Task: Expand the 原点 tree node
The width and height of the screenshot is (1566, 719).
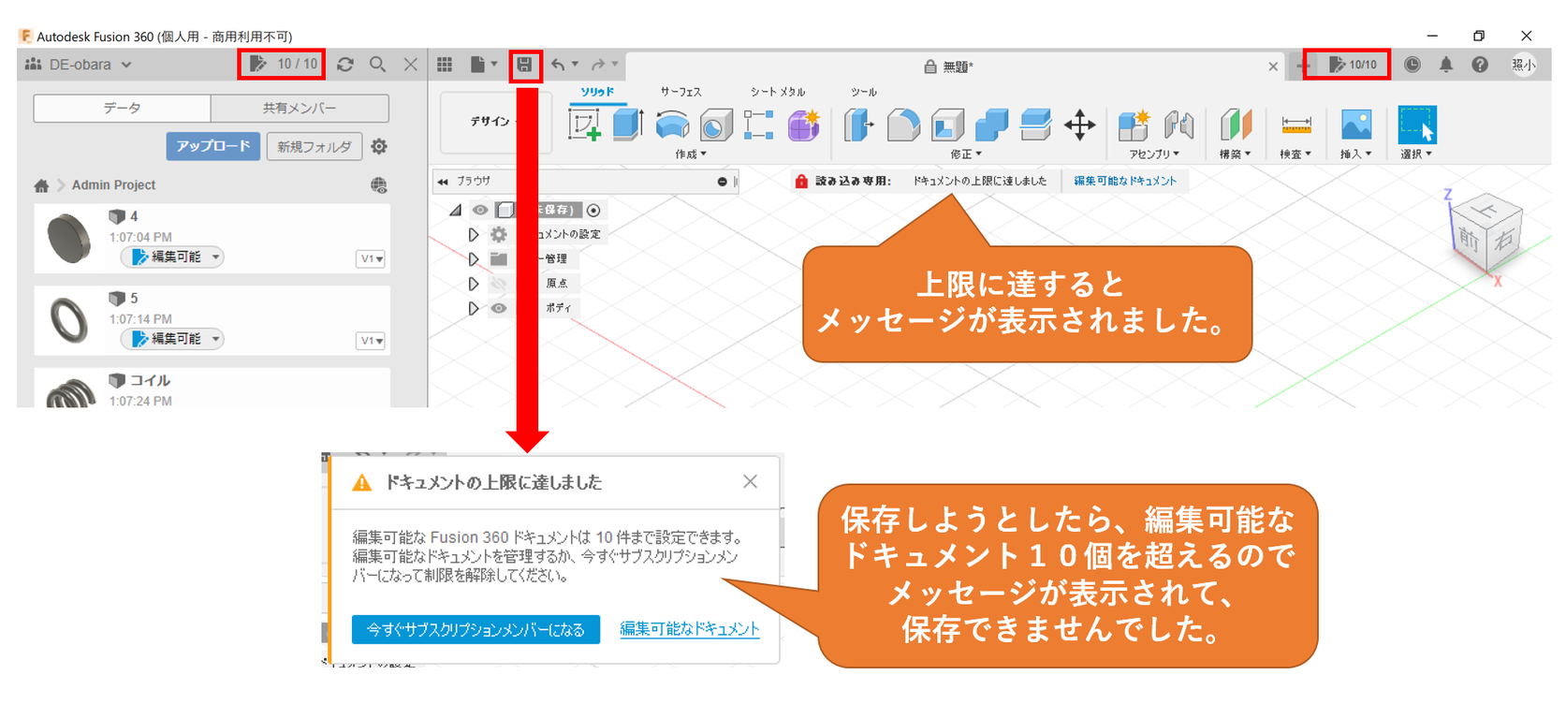Action: (x=474, y=283)
